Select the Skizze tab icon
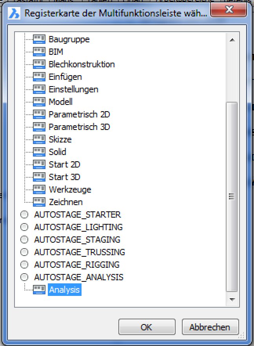254x346 pixels. tap(38, 139)
